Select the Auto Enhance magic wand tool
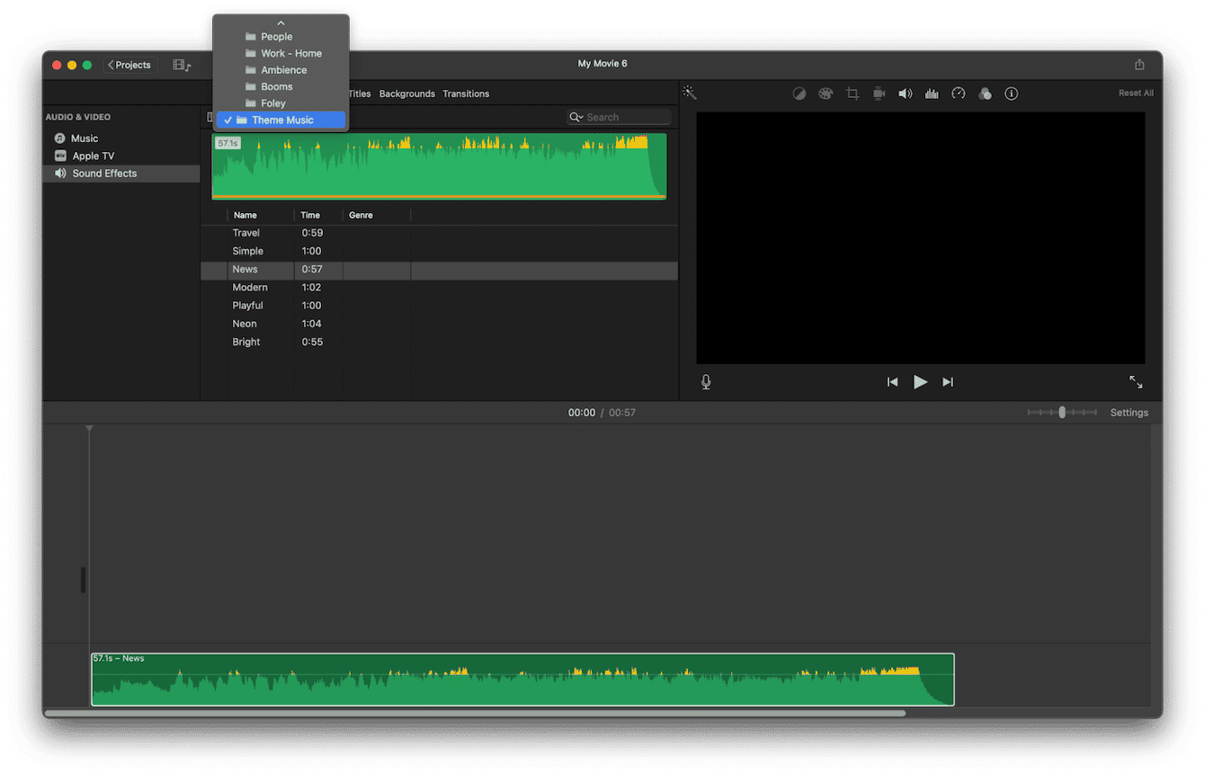The image size is (1205, 775). [689, 93]
